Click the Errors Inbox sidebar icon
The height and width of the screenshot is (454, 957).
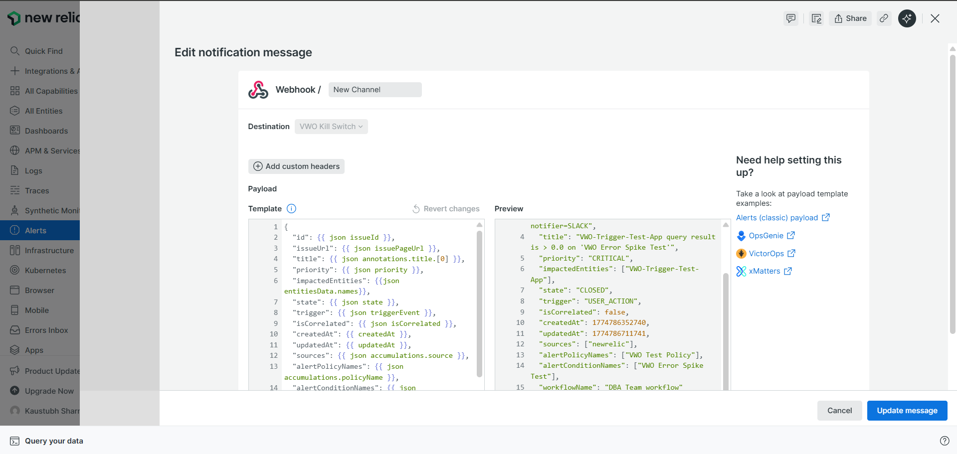coord(15,330)
